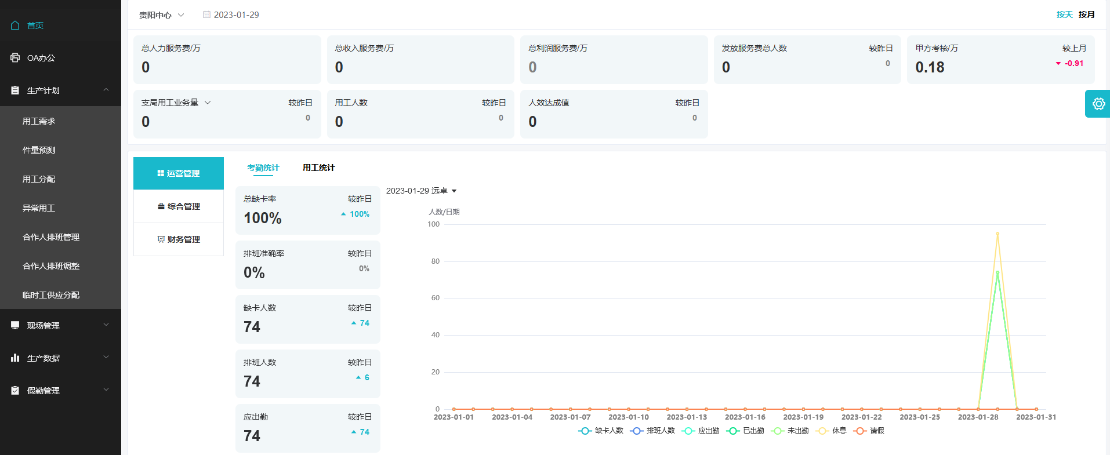
Task: Collapse the 生产计划 menu chevron
Action: click(106, 90)
